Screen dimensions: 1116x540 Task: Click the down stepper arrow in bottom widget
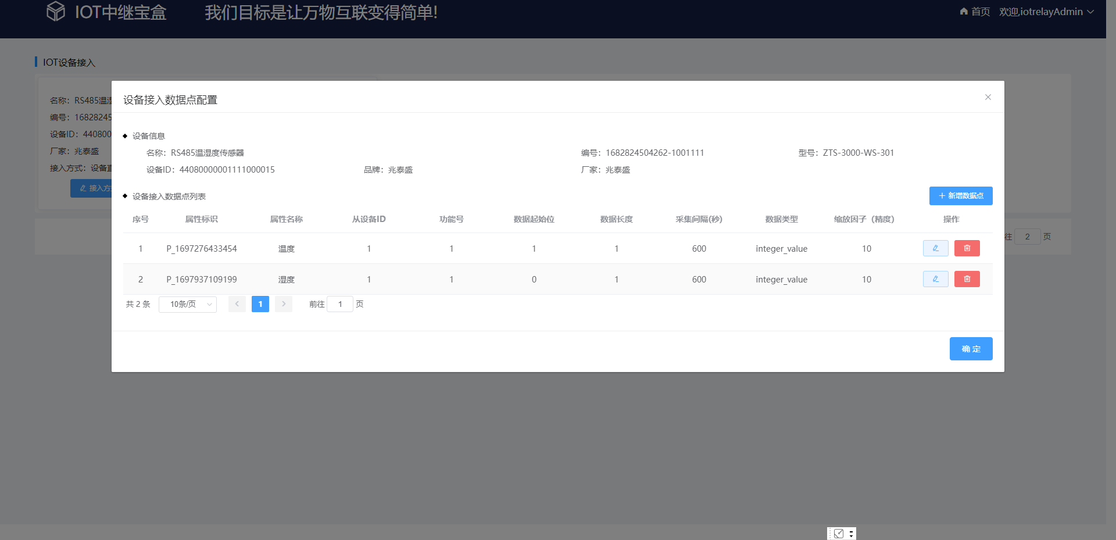click(852, 536)
